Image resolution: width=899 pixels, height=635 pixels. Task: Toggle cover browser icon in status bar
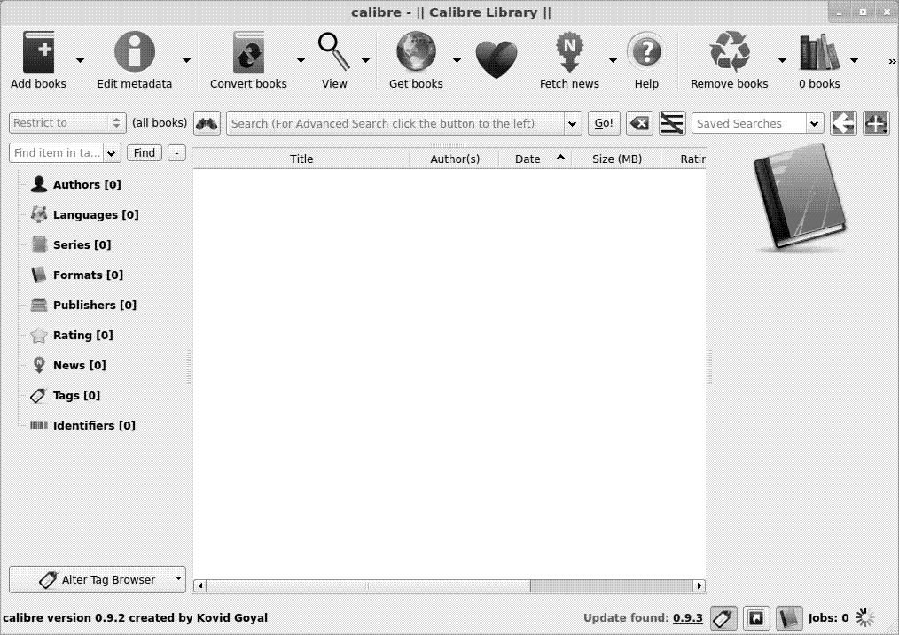(756, 618)
